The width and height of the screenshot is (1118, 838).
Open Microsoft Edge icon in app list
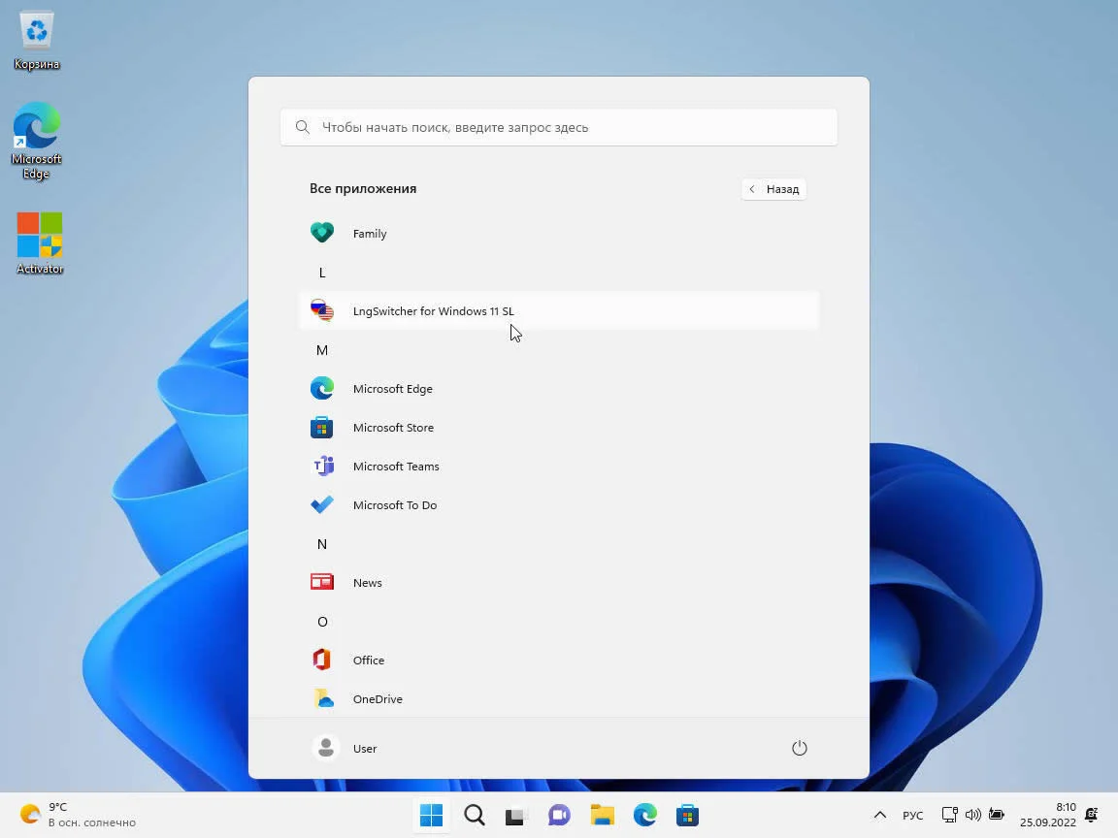(x=321, y=388)
